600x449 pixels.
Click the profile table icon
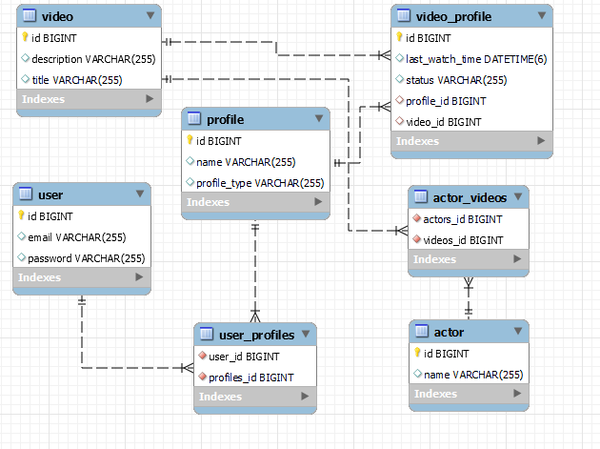pos(194,119)
